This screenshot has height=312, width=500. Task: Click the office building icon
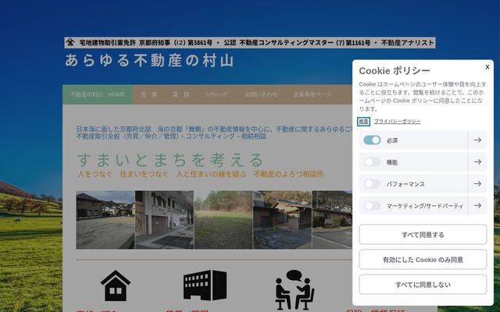(x=205, y=285)
